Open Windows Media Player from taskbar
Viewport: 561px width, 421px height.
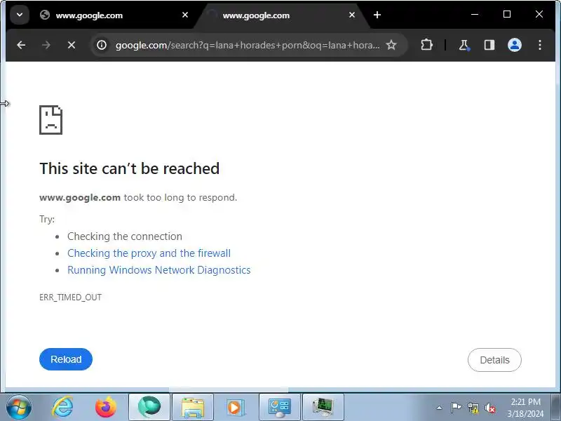point(236,407)
